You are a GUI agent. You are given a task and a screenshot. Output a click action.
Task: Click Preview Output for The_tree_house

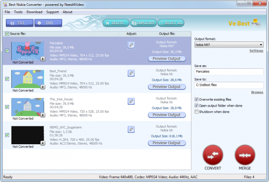(167, 115)
